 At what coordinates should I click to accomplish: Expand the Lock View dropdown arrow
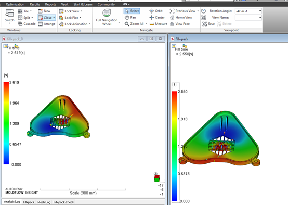click(81, 11)
